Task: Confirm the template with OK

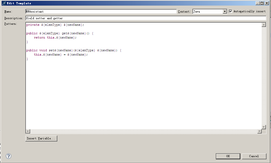Action: click(x=228, y=156)
